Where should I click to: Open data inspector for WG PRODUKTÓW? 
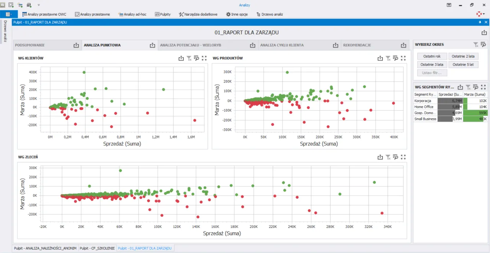[x=395, y=58]
